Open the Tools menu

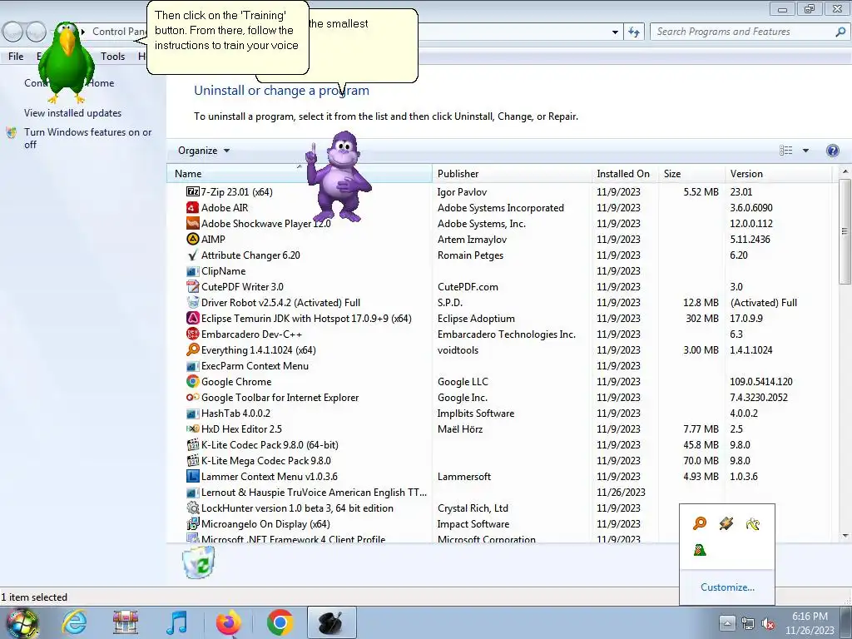[112, 57]
